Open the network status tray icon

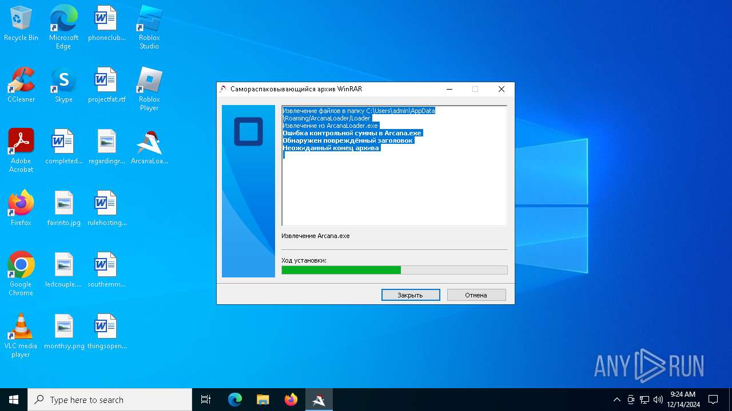(645, 400)
